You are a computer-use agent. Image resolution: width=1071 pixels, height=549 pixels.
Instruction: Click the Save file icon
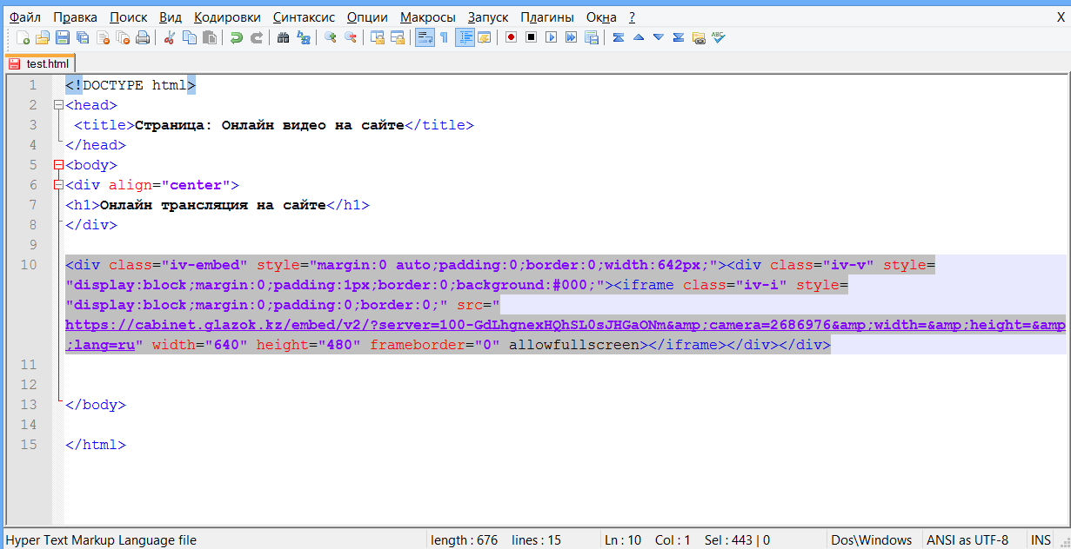click(x=63, y=37)
